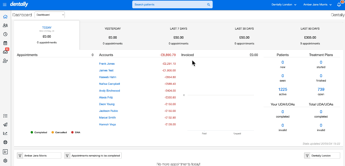The height and width of the screenshot is (166, 345).
Task: Focus the Search patients field
Action: (x=172, y=4)
